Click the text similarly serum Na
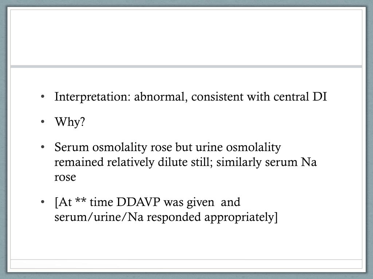 point(266,162)
